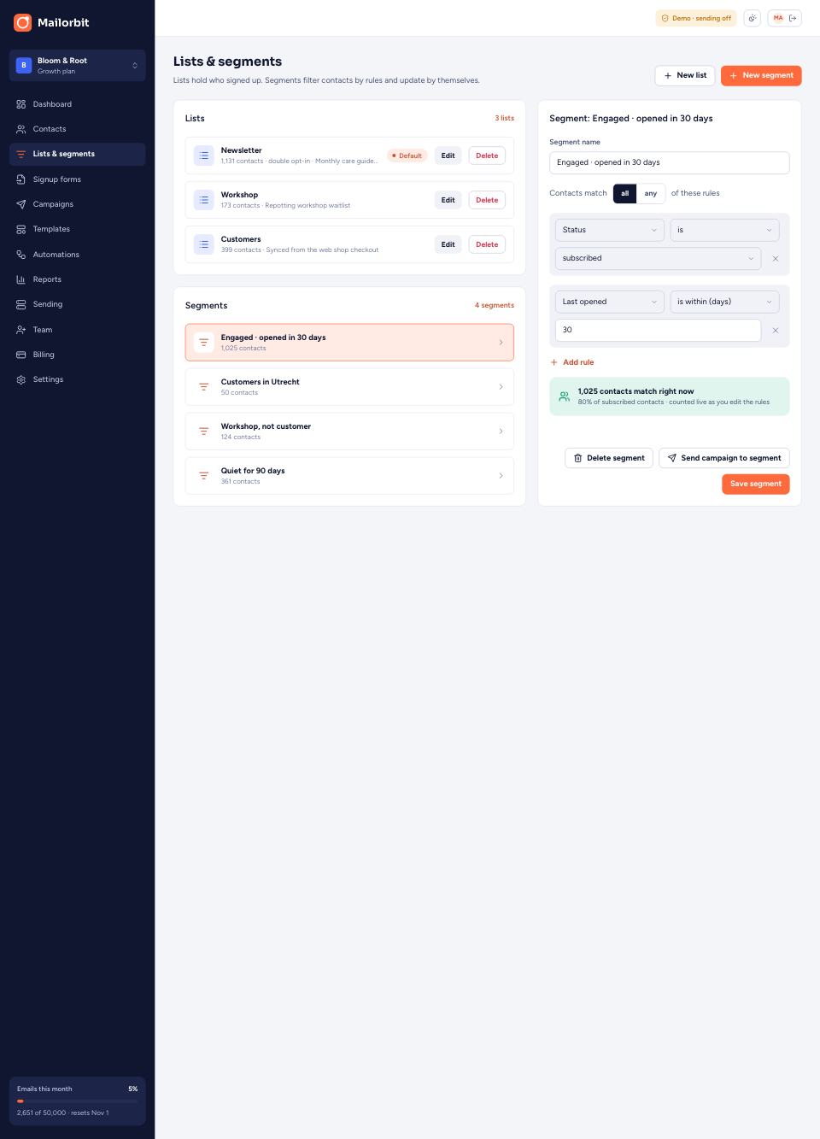Edit the Workshop list

coord(448,200)
